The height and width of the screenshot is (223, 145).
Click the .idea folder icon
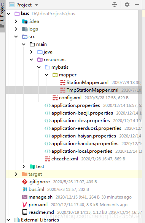25,21
